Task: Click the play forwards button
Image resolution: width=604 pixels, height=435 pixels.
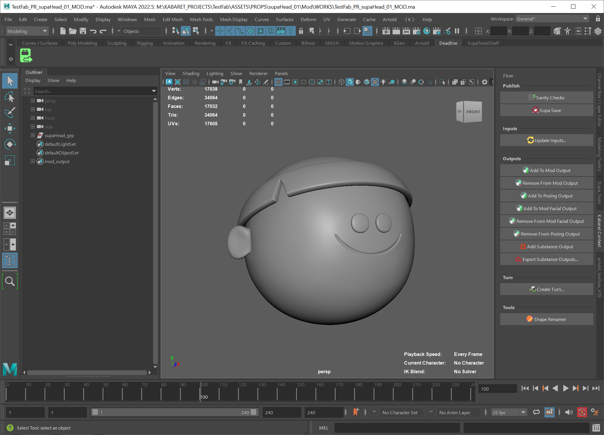Action: coord(566,389)
